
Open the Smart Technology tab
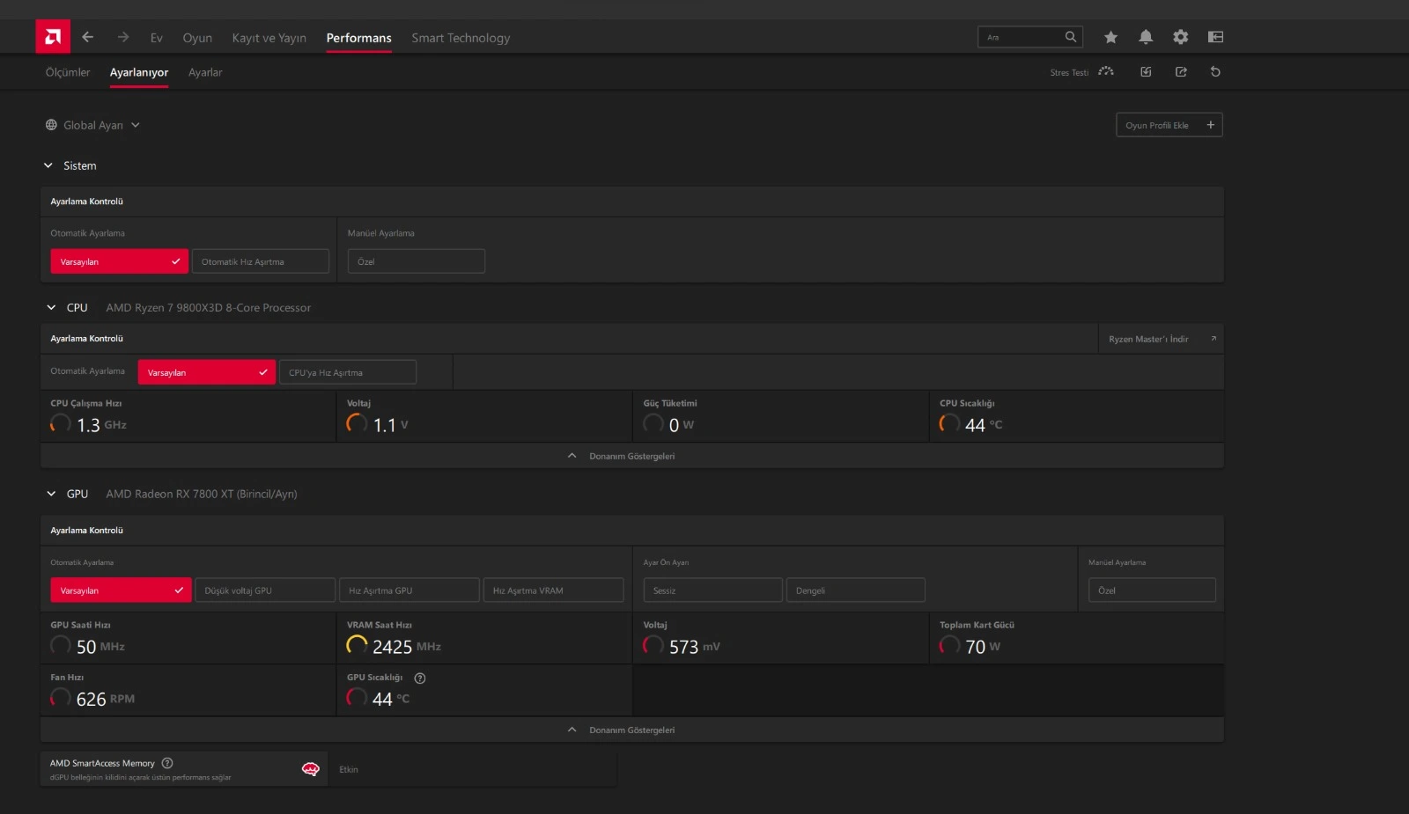[x=461, y=38]
